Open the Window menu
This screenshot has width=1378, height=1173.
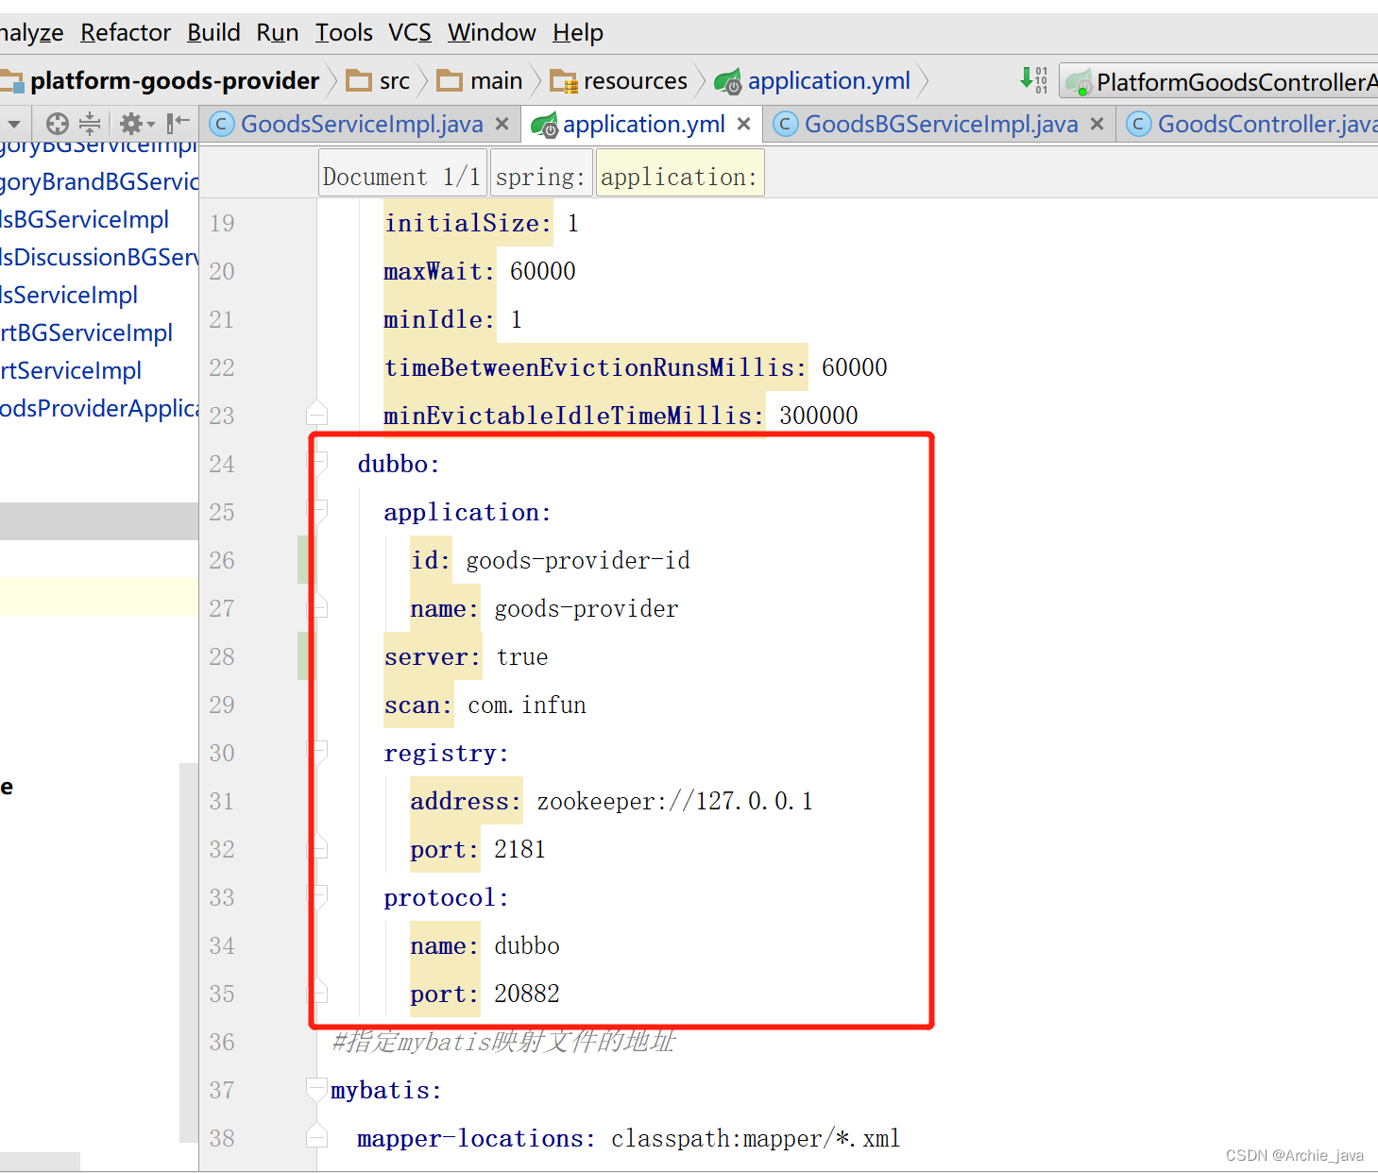click(492, 33)
